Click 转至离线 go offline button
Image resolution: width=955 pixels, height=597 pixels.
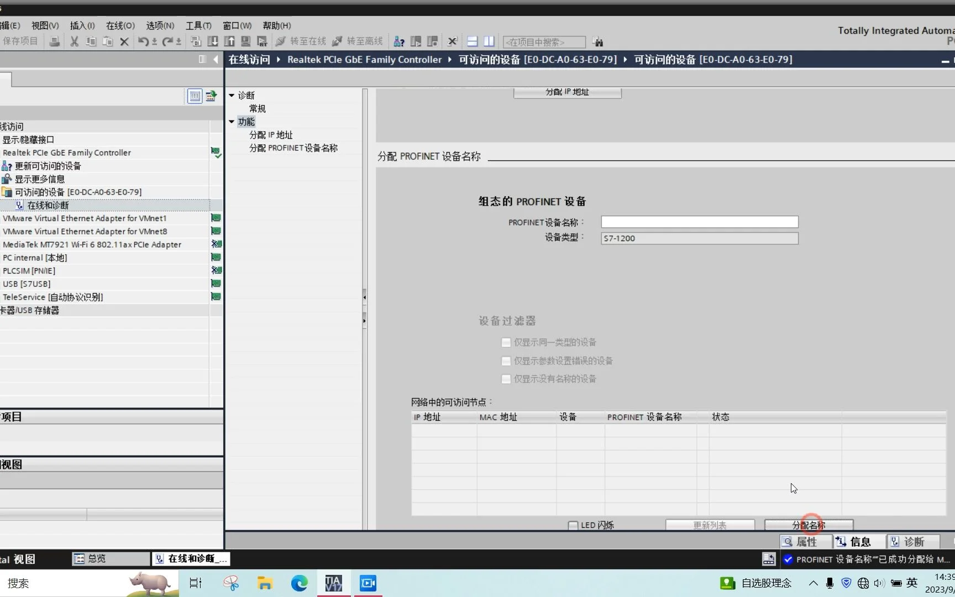click(358, 41)
